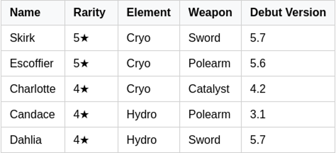Select the Element column header

(149, 13)
